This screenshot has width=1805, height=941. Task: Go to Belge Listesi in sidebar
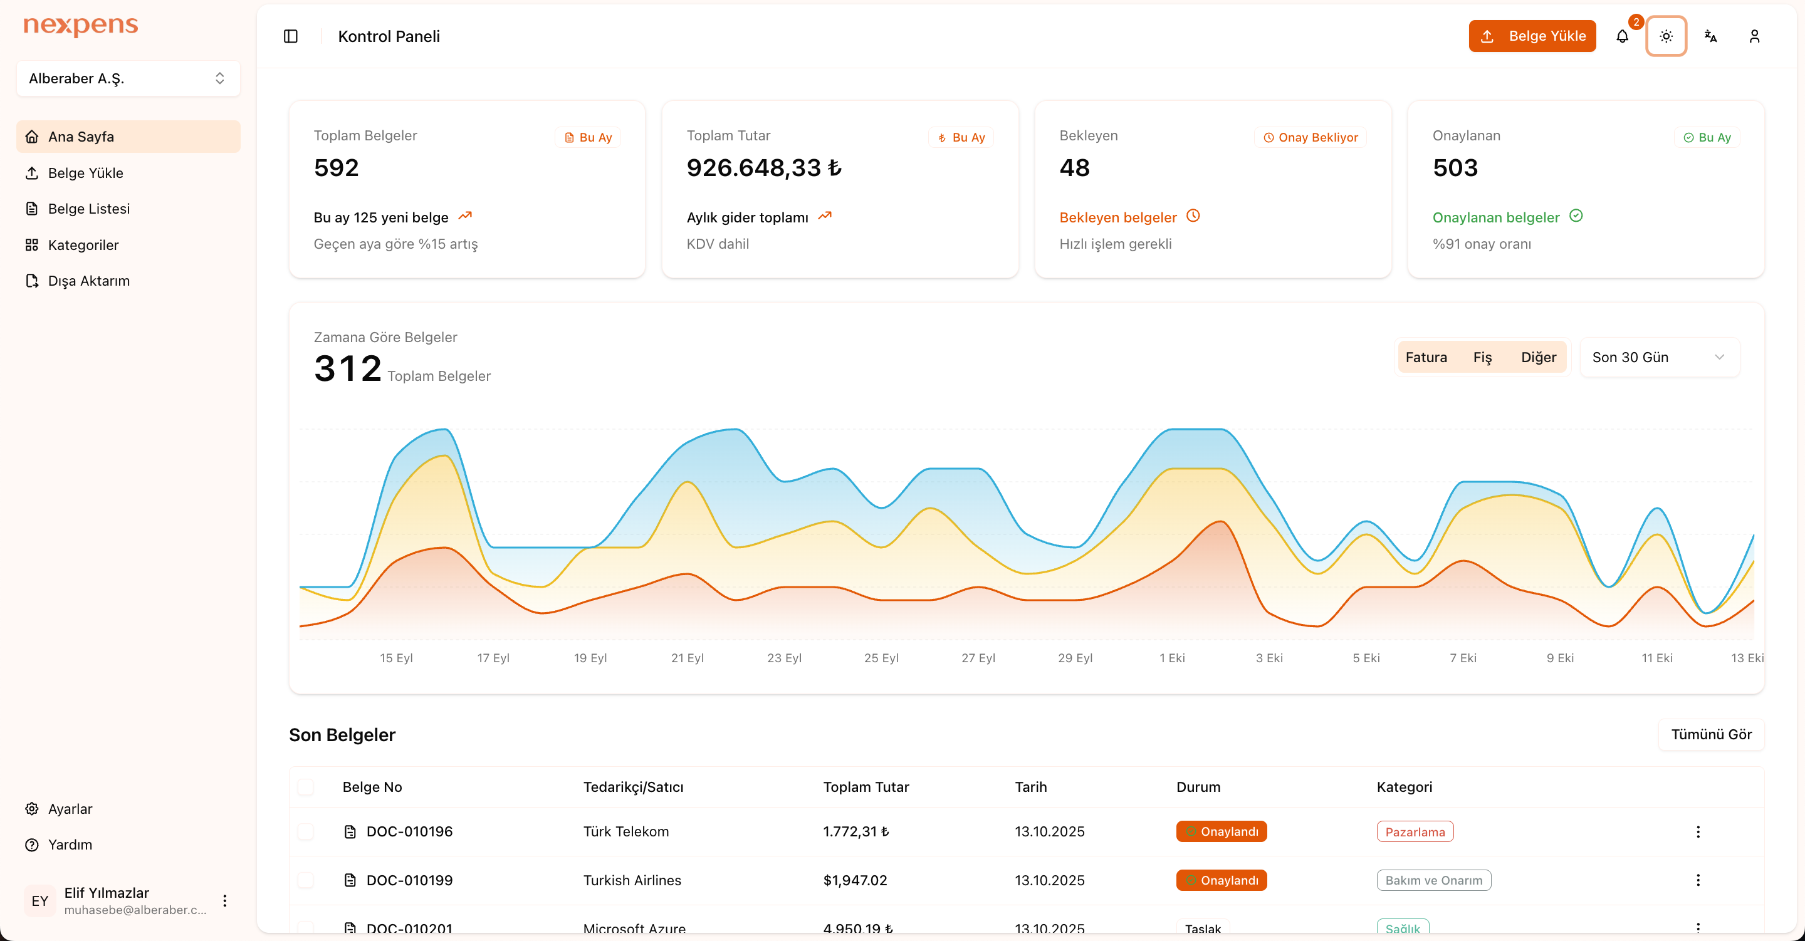[89, 209]
